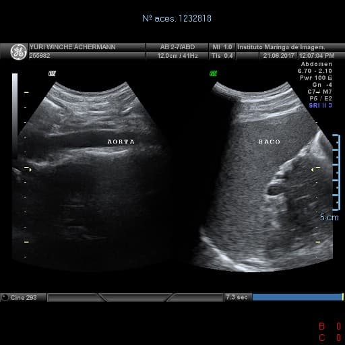Image resolution: width=345 pixels, height=345 pixels.
Task: Click the red C 0 indicator
Action: point(330,338)
